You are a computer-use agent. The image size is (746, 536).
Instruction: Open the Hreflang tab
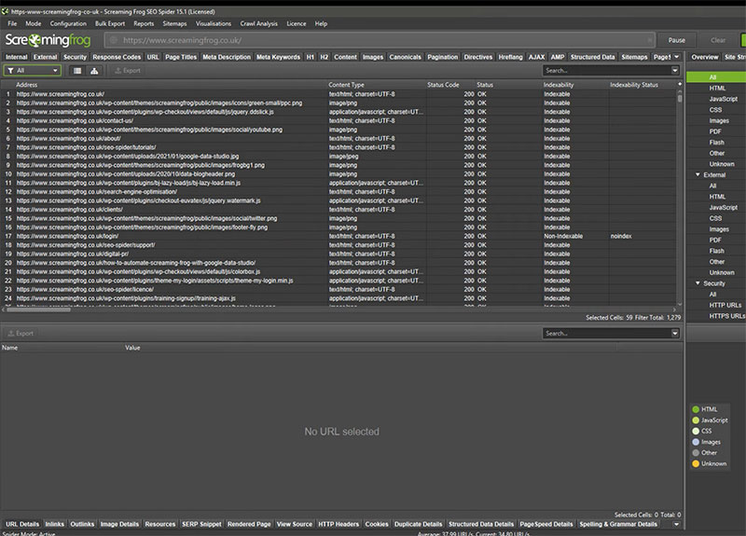tap(510, 57)
